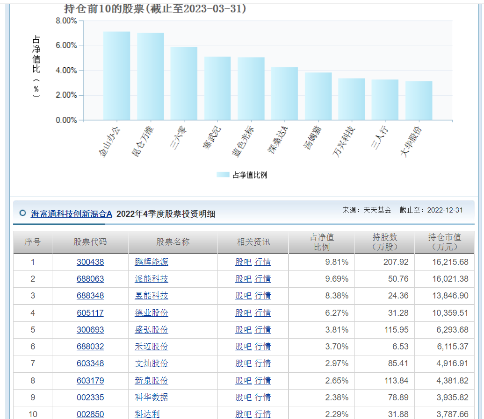Click the 持仓市值 column header
This screenshot has height=419, width=484.
[x=444, y=242]
